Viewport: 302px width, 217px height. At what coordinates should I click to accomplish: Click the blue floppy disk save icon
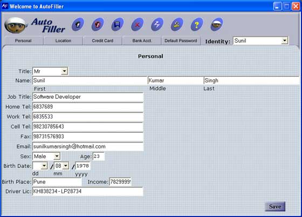click(118, 24)
